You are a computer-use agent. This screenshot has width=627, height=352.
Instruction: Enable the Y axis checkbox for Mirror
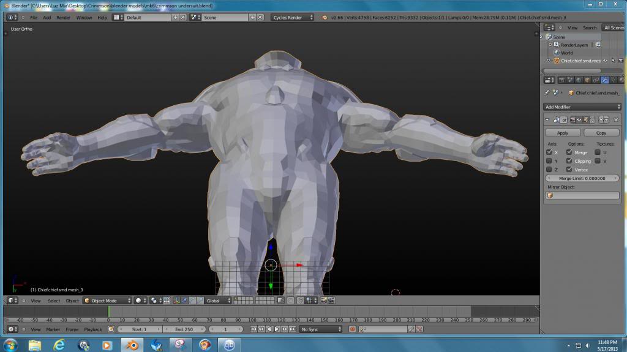pyautogui.click(x=549, y=161)
